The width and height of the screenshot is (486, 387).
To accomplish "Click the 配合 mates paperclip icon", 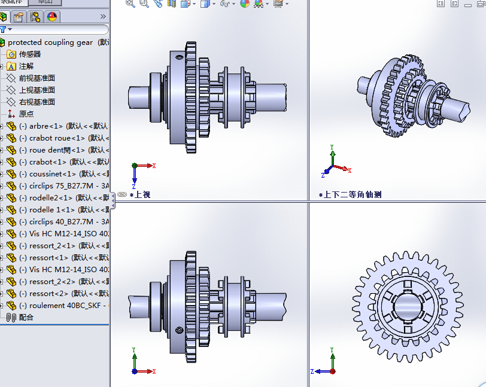I will 11,318.
